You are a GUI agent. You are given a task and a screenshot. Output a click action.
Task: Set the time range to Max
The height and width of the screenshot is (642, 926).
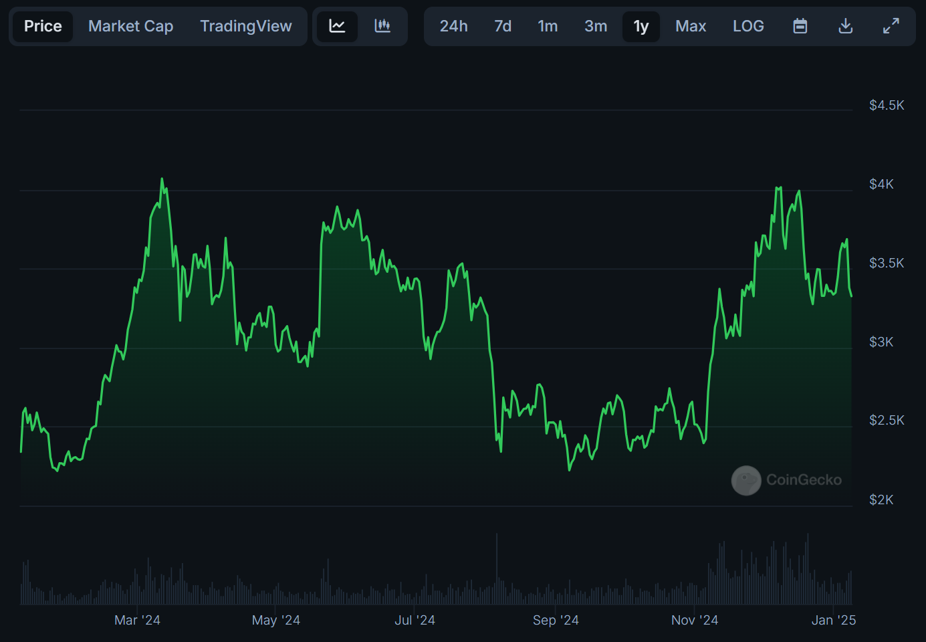coord(691,26)
